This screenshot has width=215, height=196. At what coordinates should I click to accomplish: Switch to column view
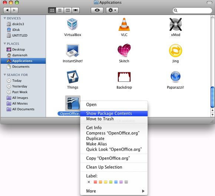[68, 10]
